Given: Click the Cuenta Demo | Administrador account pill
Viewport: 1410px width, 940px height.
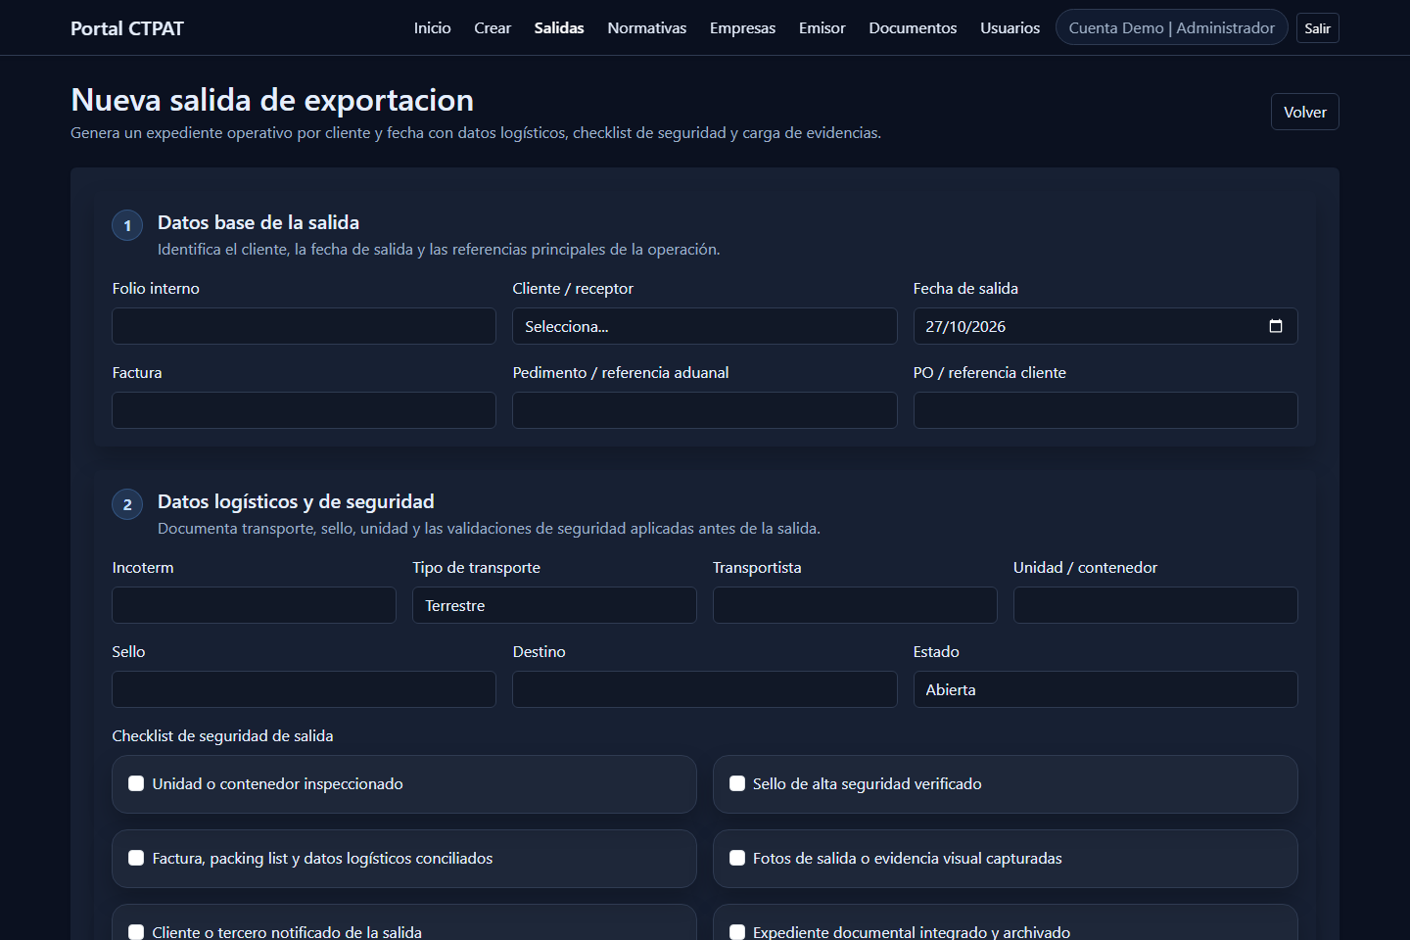Looking at the screenshot, I should [x=1172, y=27].
